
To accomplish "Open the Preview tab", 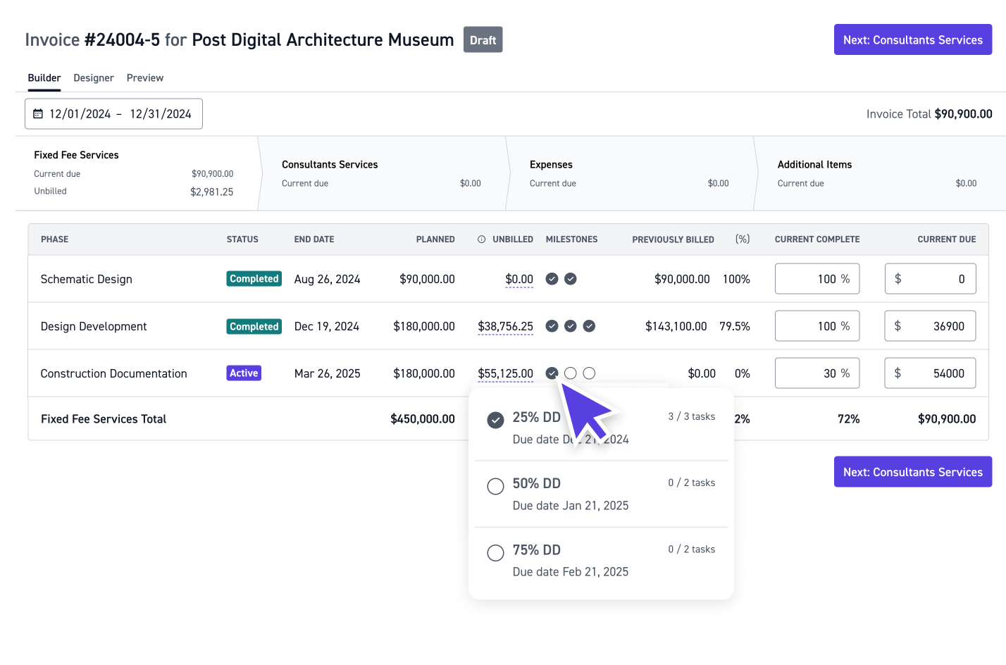I will click(x=145, y=78).
